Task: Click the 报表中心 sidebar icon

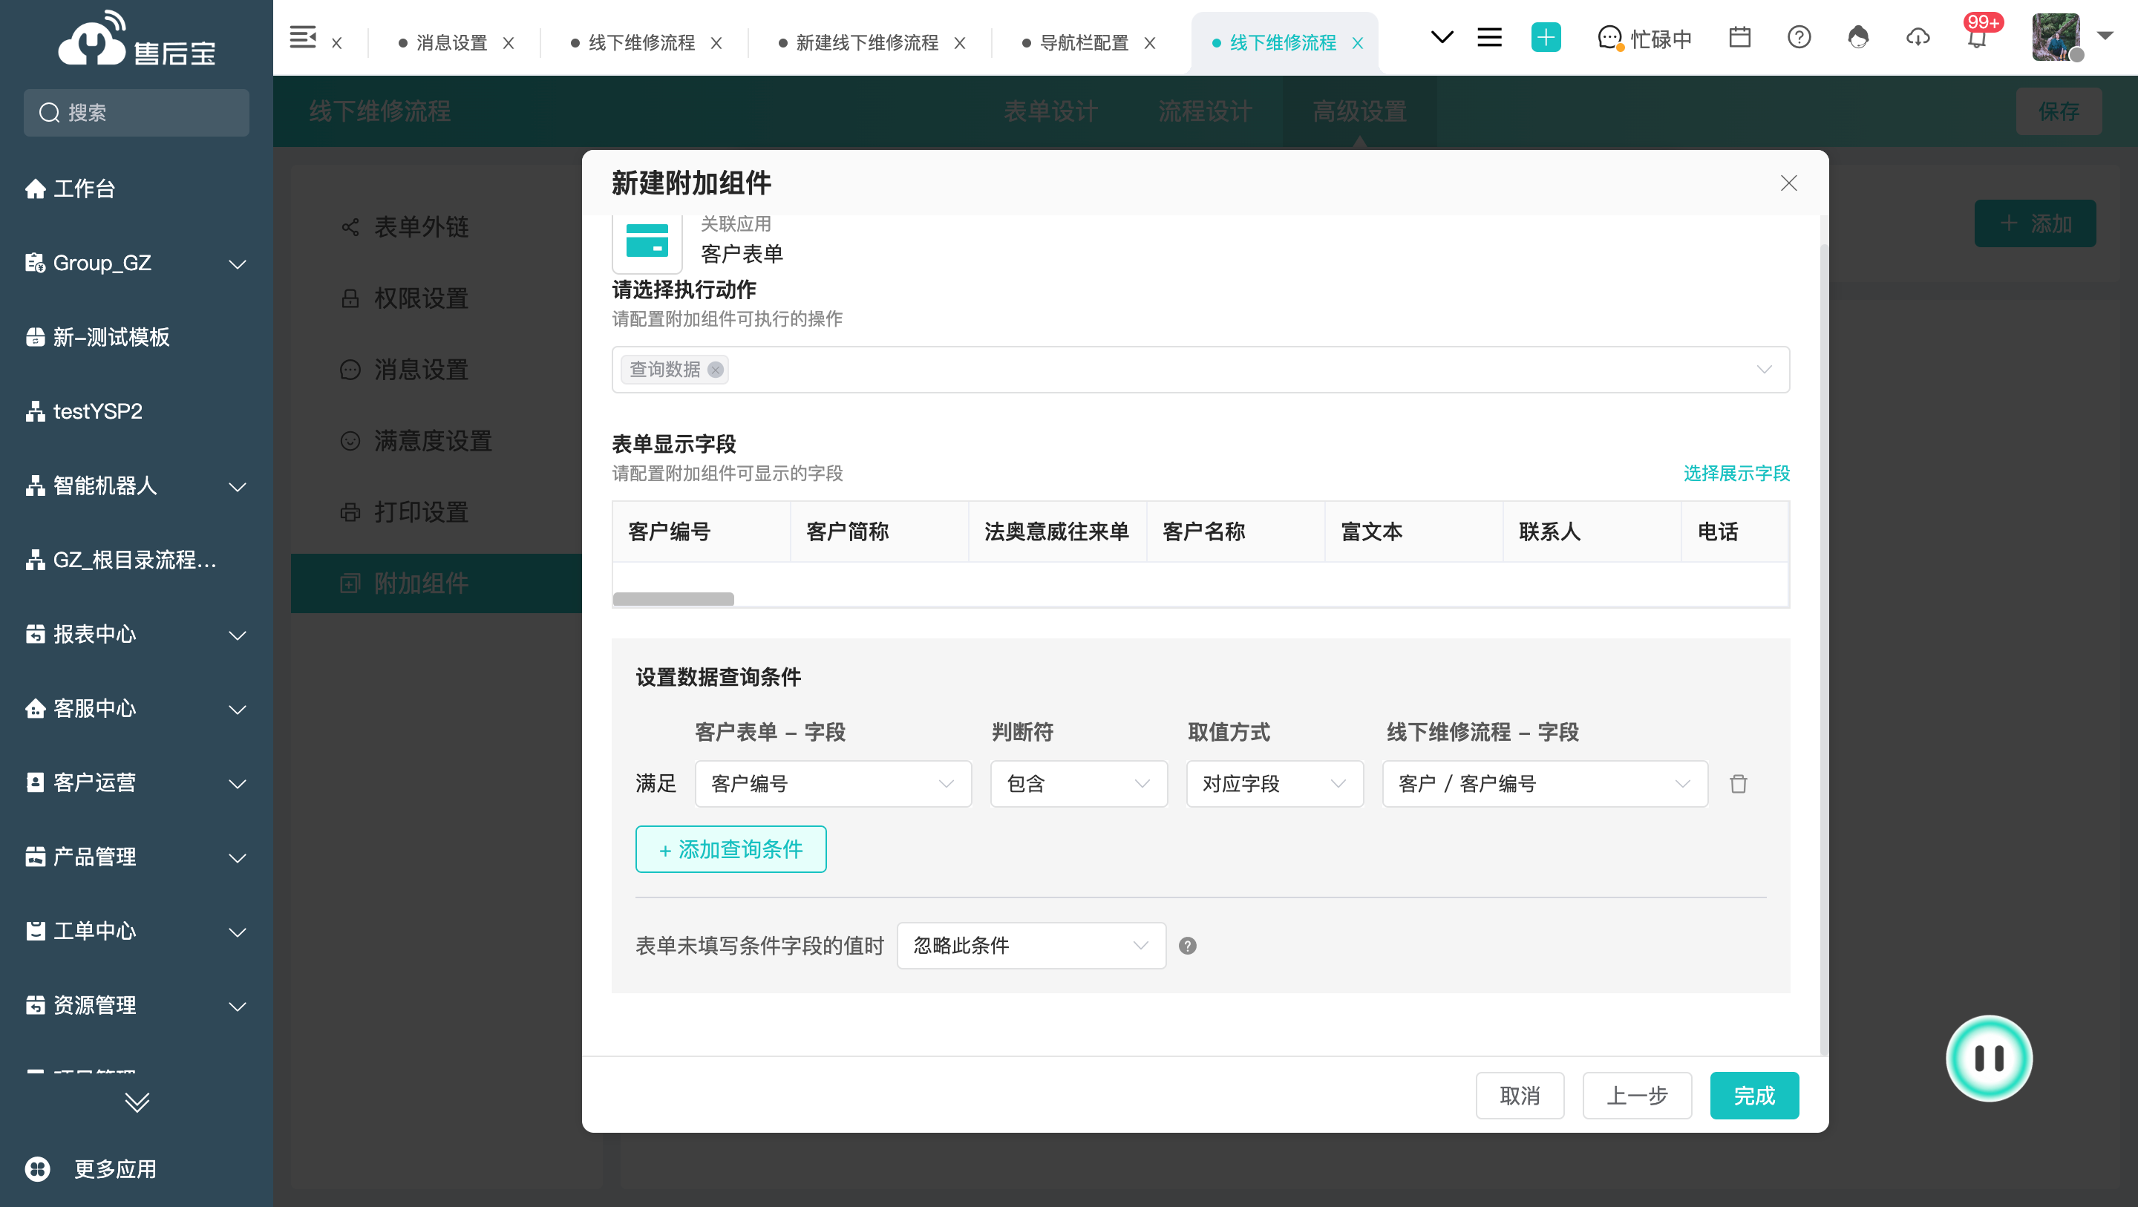Action: 35,635
